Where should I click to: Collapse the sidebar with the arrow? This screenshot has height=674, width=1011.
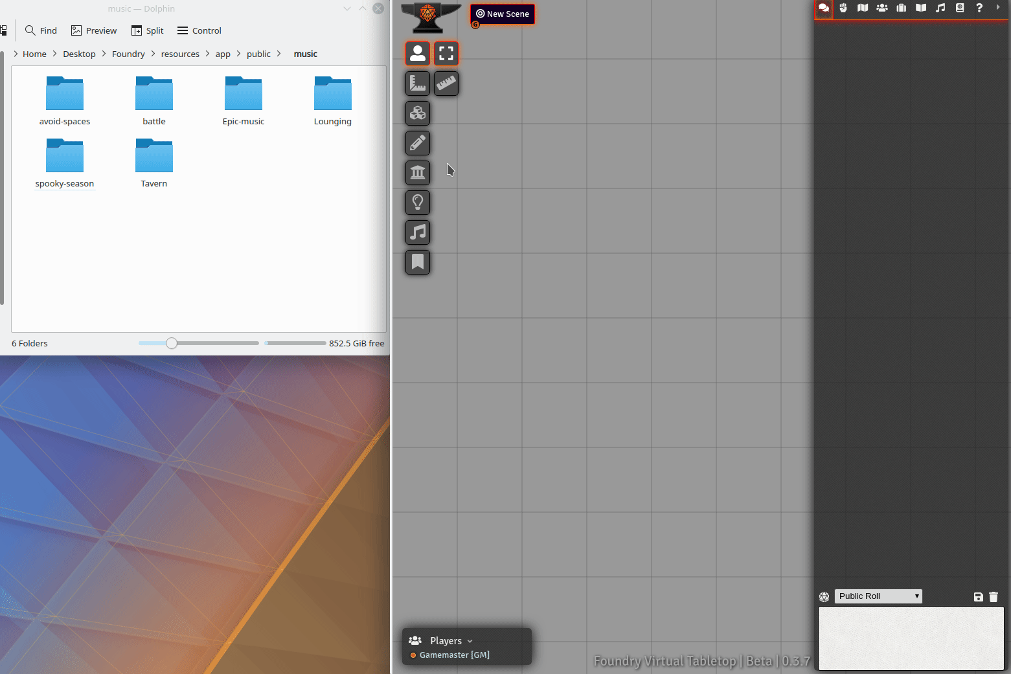tap(998, 8)
